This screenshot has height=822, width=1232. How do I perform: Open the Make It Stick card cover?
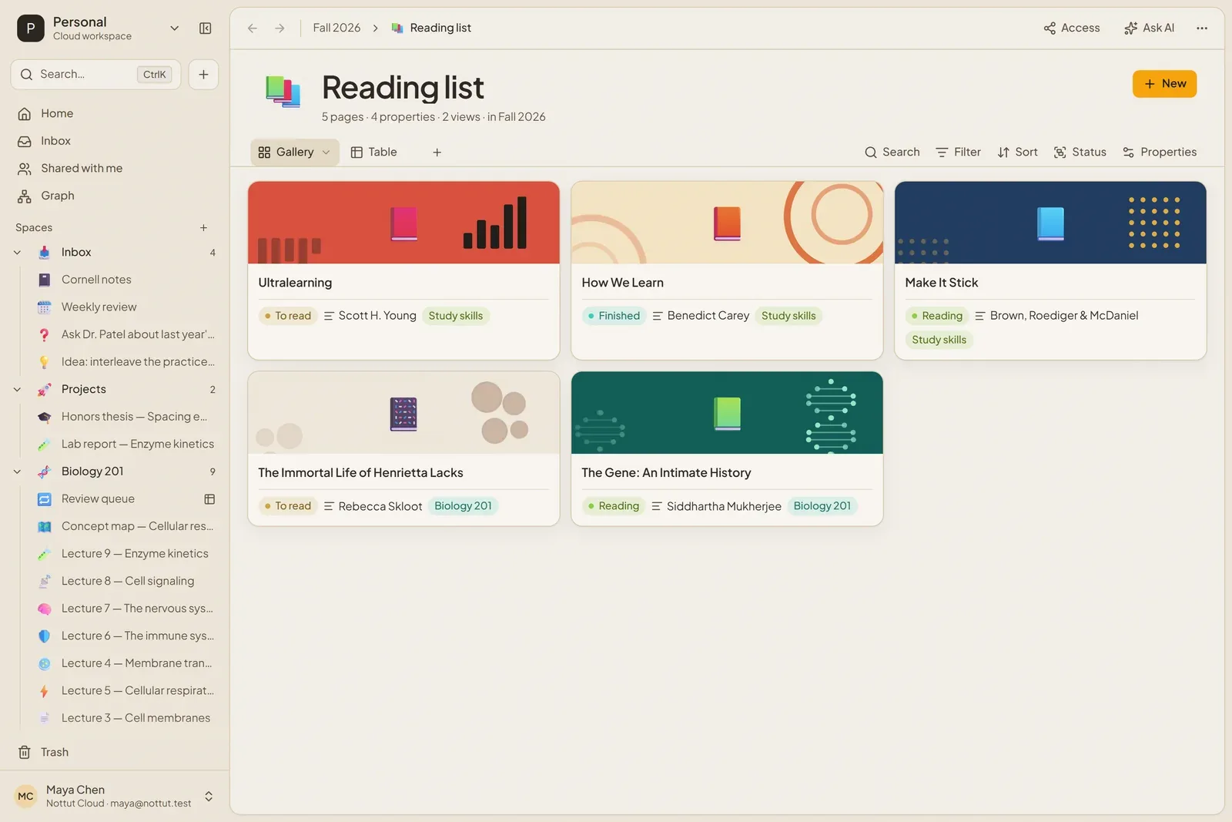1050,223
